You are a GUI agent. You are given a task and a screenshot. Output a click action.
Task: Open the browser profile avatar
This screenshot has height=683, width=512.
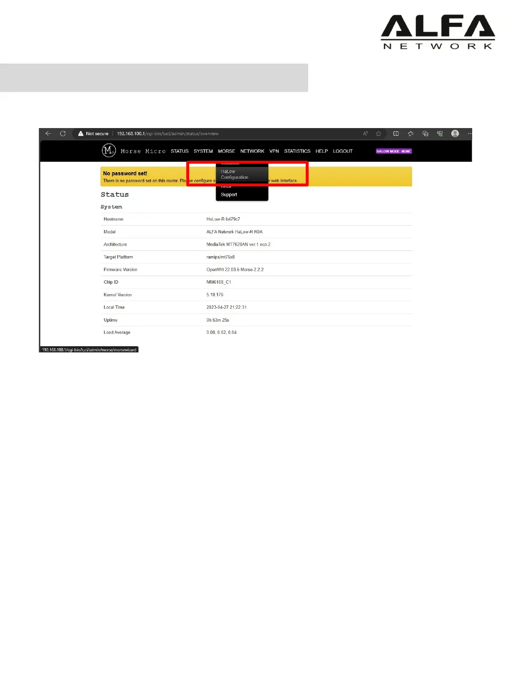(x=455, y=134)
